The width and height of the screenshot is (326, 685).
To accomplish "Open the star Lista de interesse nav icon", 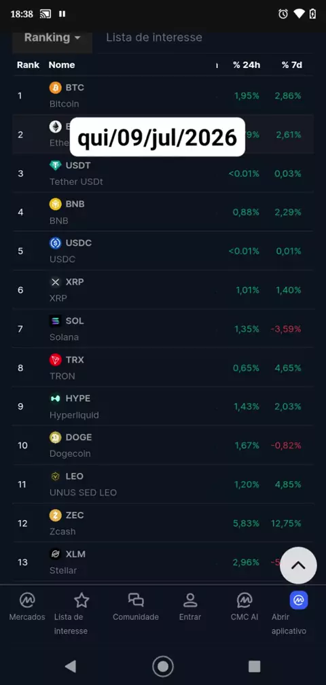I will 81,600.
